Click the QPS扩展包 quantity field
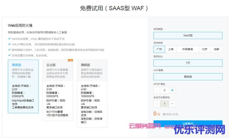This screenshot has width=230, height=139. tap(165, 90)
